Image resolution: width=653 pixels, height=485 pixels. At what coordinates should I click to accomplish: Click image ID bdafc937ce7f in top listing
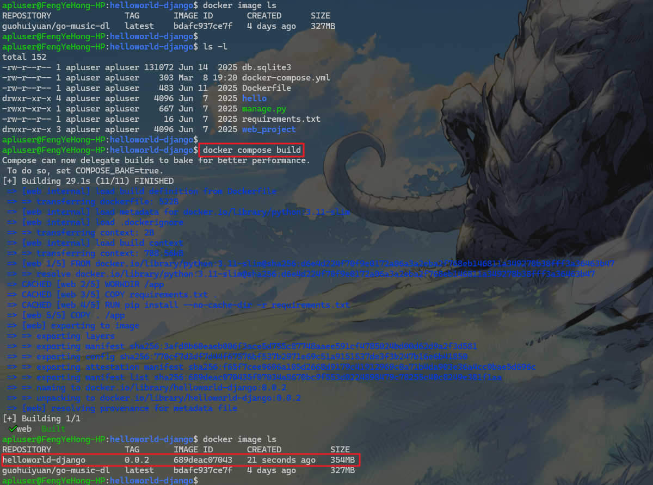click(203, 26)
